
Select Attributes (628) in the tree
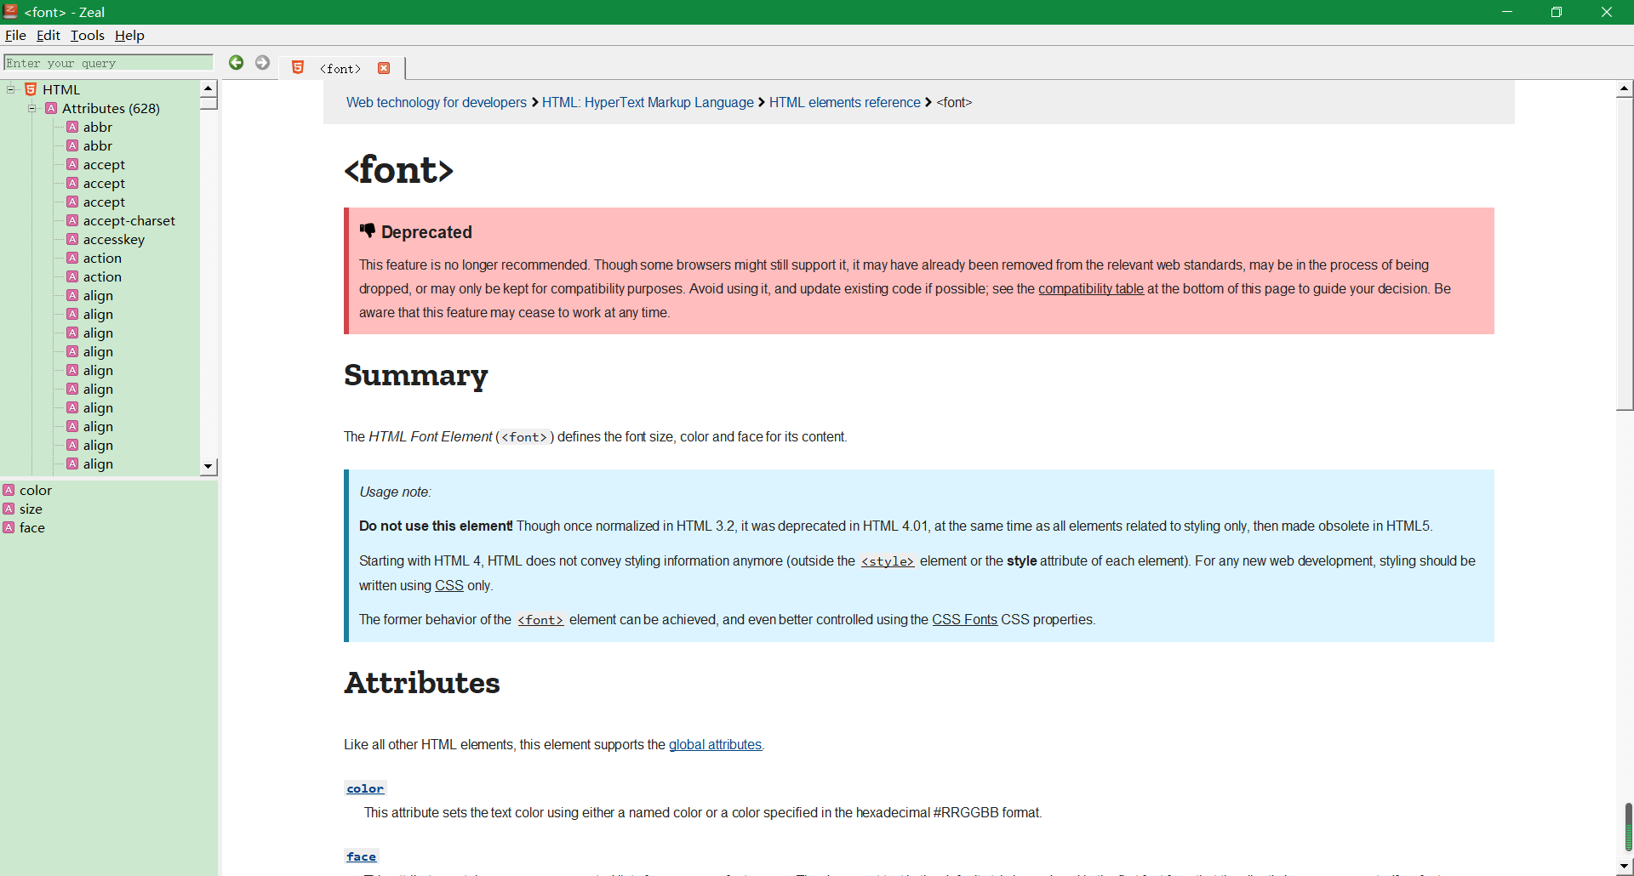pos(111,108)
